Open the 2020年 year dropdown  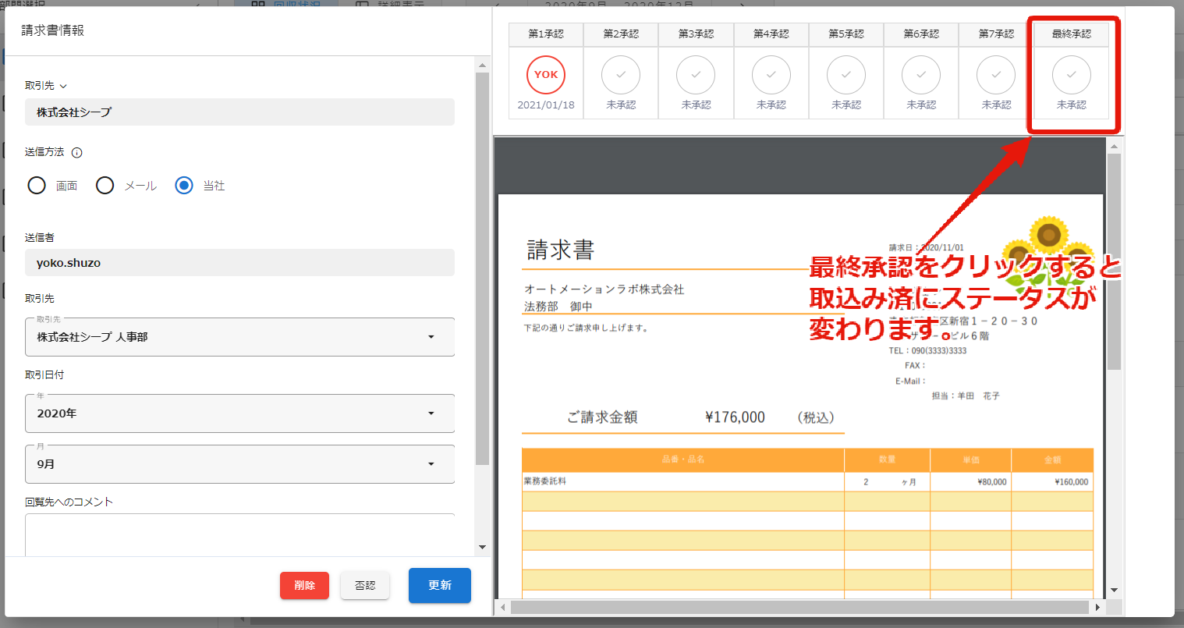coord(239,413)
